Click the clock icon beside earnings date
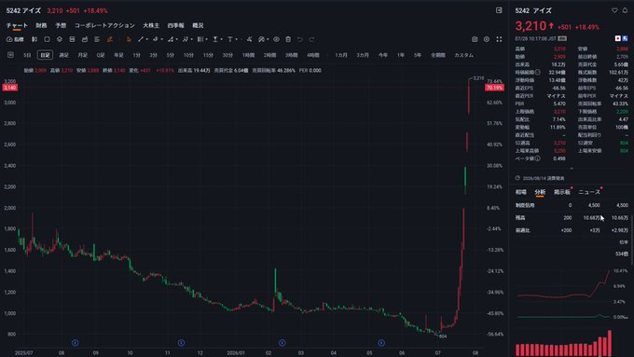634x357 pixels. (x=517, y=178)
